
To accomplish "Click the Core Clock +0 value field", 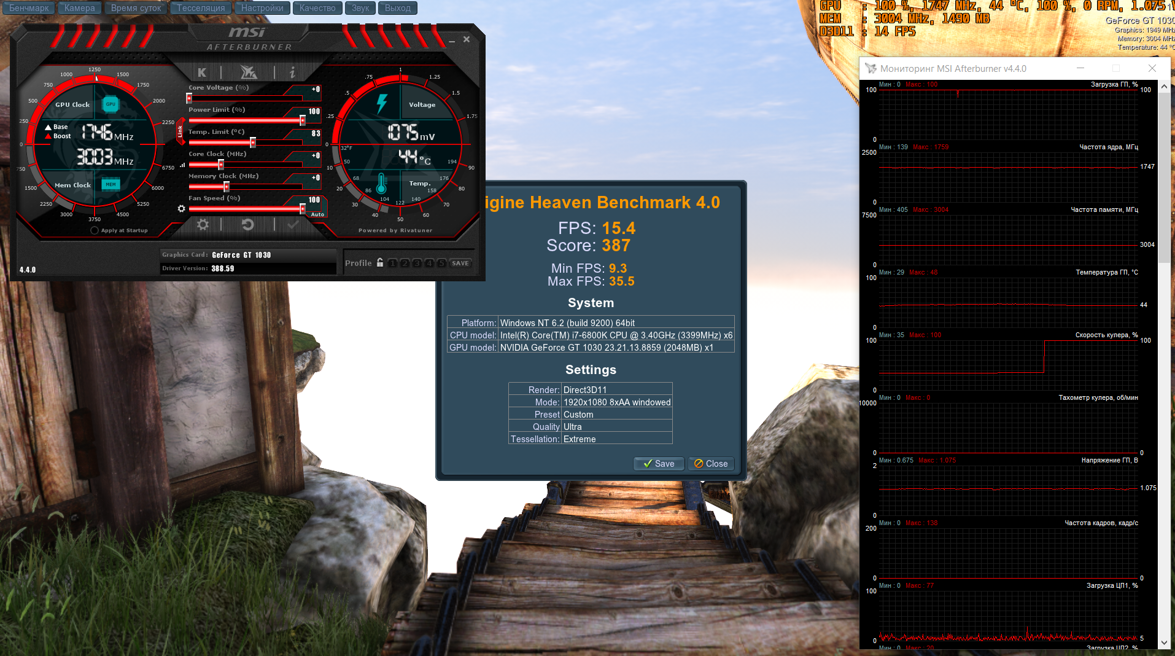I will [316, 156].
